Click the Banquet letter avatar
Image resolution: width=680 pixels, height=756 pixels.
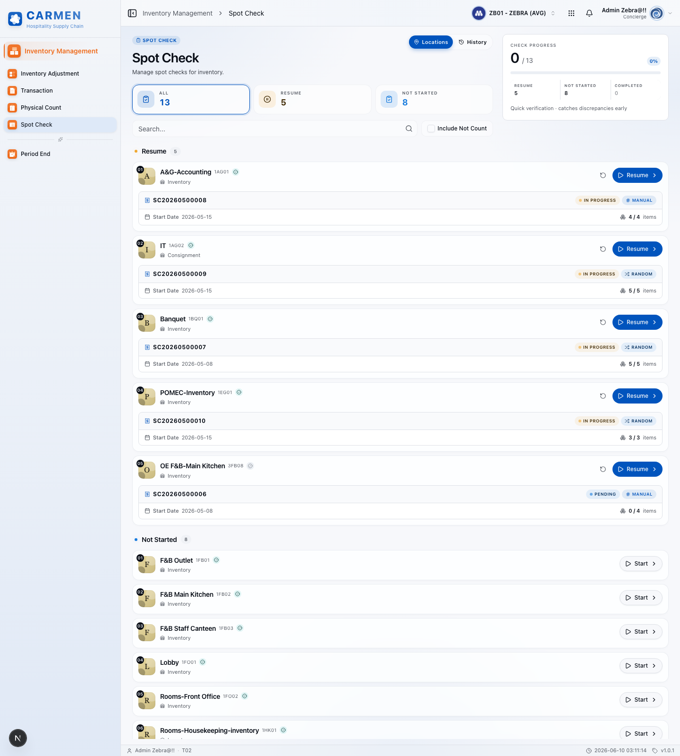(147, 323)
